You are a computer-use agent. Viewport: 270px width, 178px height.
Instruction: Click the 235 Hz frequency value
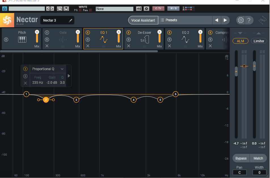point(38,83)
